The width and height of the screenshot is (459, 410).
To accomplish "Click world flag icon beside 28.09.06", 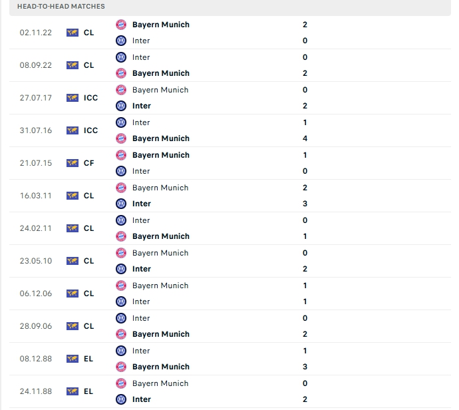I will pos(73,326).
